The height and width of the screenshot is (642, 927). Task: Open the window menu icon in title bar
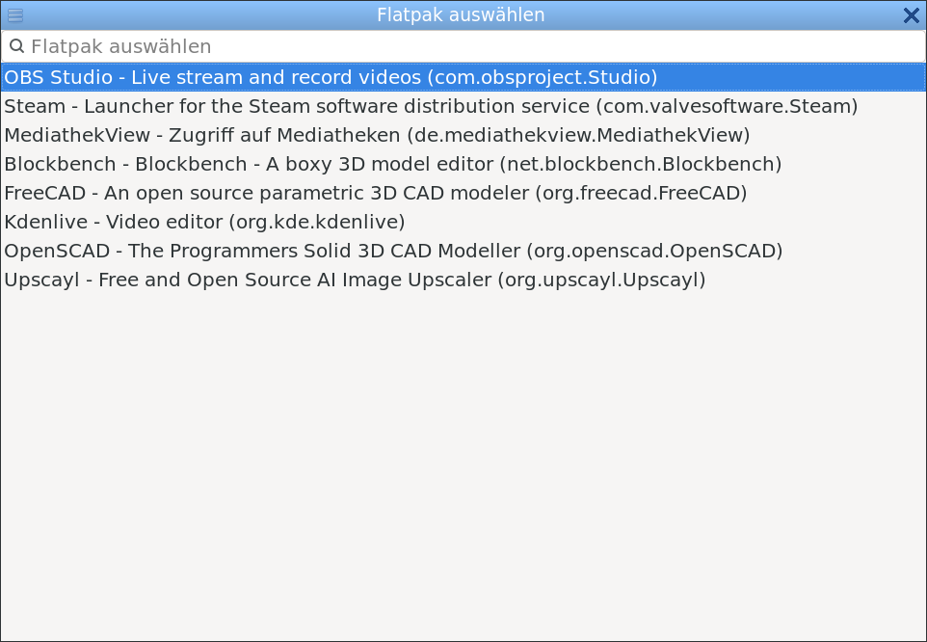(x=15, y=14)
